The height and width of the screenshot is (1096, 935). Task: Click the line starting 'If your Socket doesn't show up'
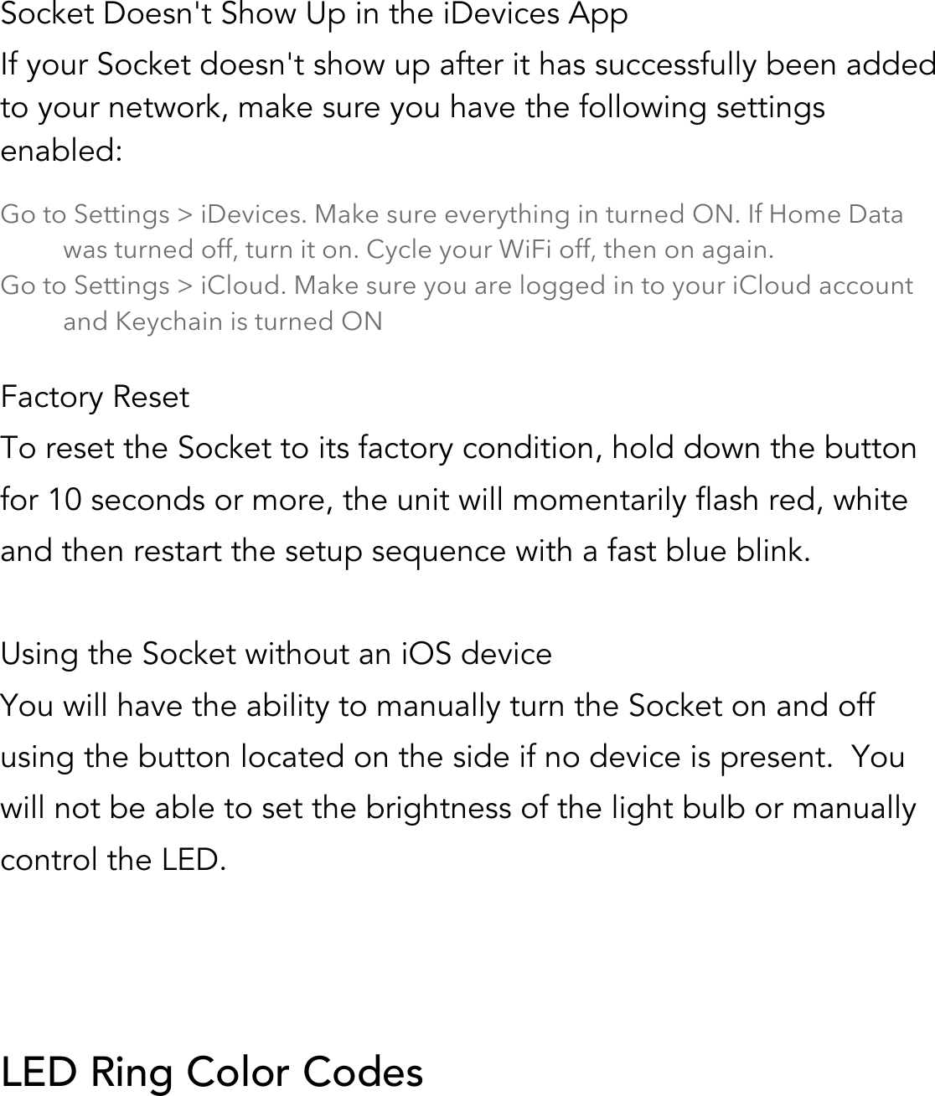coord(467,64)
